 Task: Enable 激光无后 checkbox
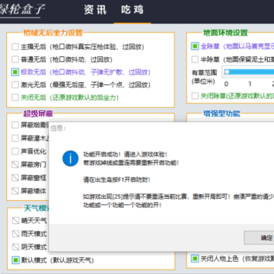tap(15, 84)
